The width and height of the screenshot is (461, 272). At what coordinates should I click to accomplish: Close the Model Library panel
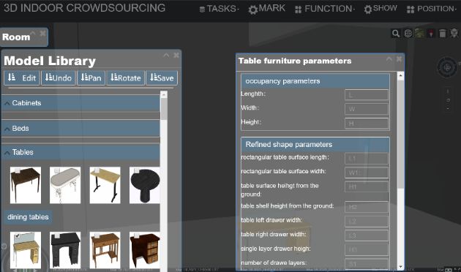pyautogui.click(x=176, y=55)
